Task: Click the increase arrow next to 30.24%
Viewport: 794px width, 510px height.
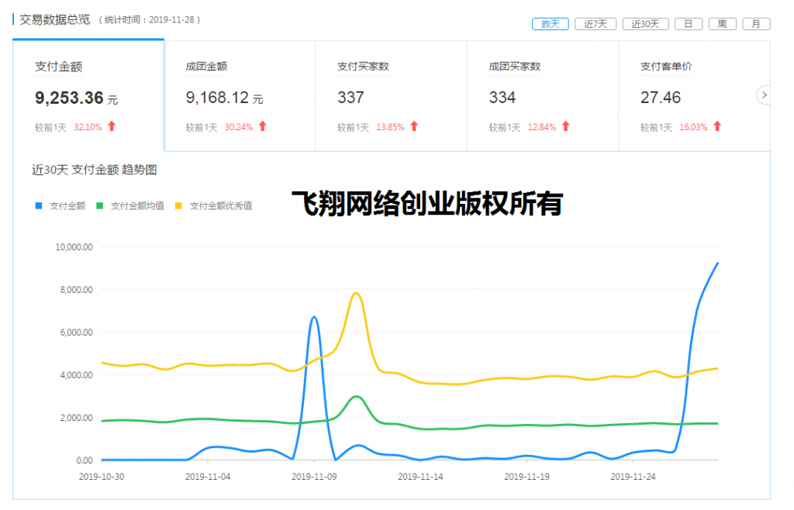Action: [x=264, y=125]
